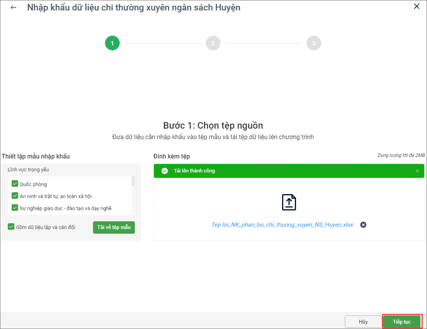
Task: Continue with the 'Tiếp tục' button
Action: [x=402, y=322]
